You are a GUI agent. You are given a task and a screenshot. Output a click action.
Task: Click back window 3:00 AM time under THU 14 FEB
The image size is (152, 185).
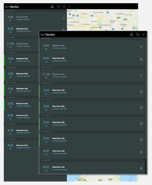point(11,105)
